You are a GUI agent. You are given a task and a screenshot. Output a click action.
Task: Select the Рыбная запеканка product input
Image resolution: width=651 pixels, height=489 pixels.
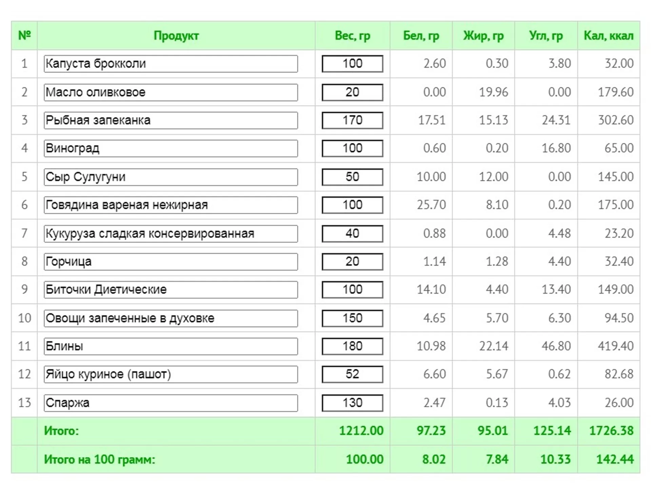pos(171,120)
